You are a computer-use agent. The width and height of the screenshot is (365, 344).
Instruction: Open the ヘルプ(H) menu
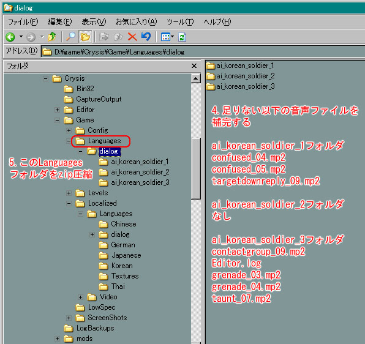click(x=217, y=22)
